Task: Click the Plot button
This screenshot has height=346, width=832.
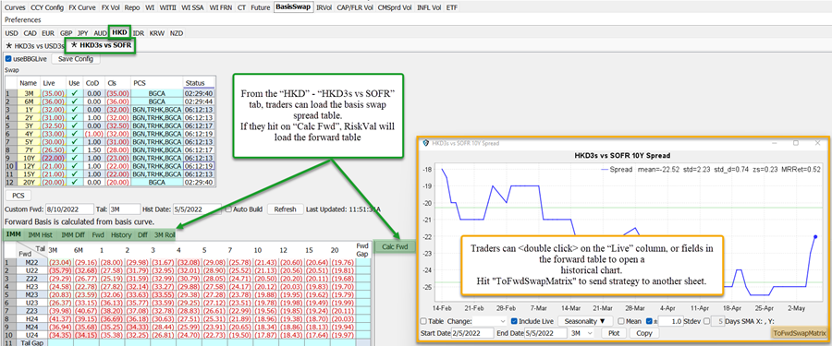Action: click(x=614, y=333)
